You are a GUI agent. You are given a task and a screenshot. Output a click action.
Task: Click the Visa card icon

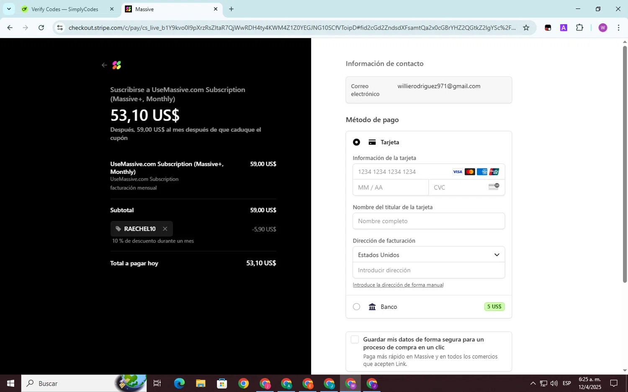[458, 172]
